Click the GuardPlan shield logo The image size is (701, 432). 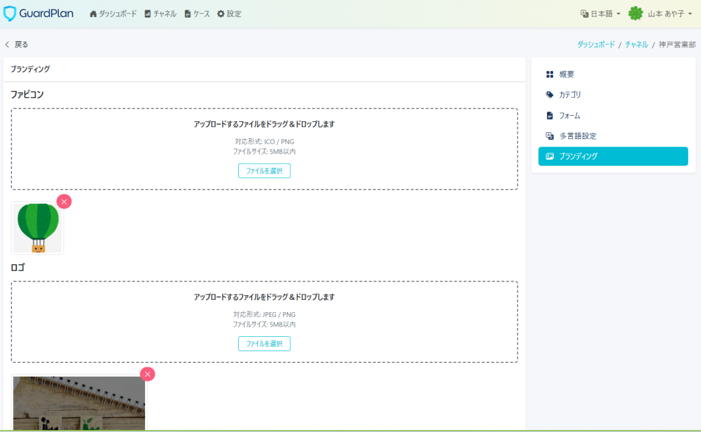click(10, 14)
